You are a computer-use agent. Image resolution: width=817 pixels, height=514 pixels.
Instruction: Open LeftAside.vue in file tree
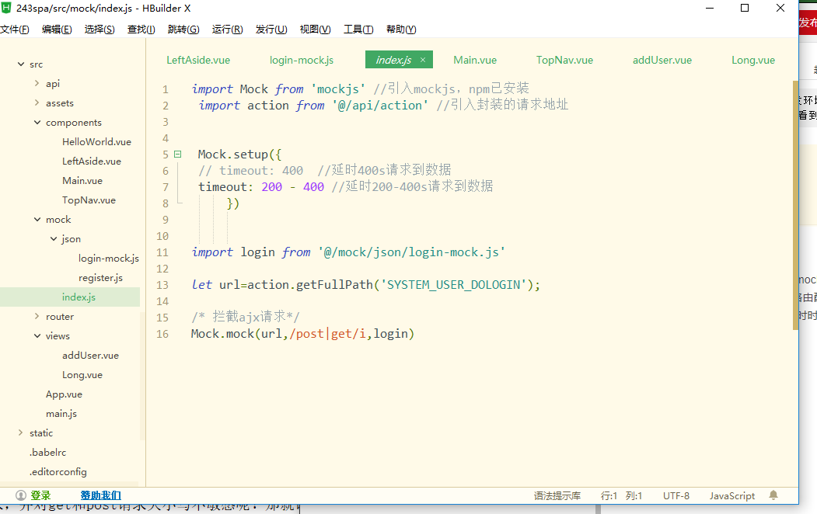pos(91,161)
